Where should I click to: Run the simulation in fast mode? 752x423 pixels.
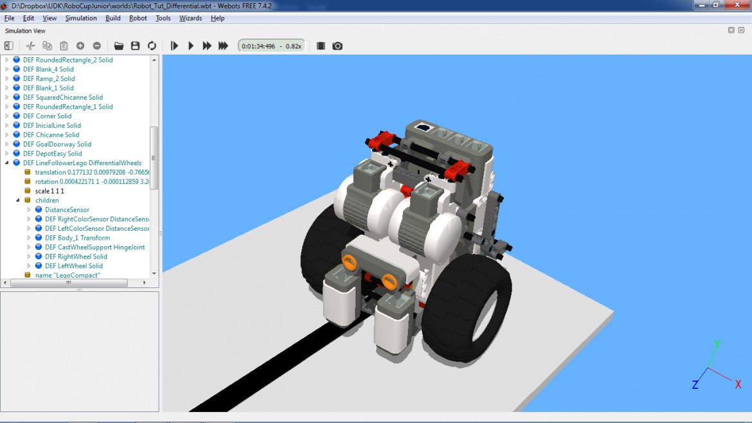207,46
